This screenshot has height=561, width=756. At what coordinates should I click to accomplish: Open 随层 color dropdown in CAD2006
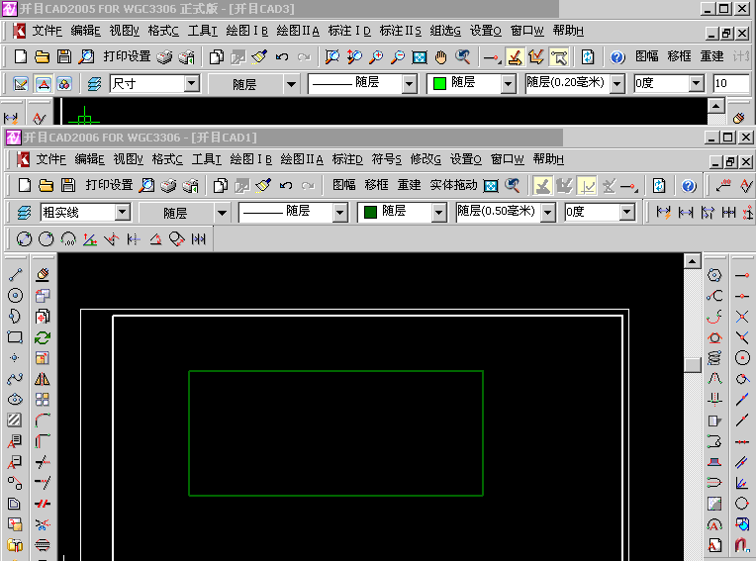(438, 212)
